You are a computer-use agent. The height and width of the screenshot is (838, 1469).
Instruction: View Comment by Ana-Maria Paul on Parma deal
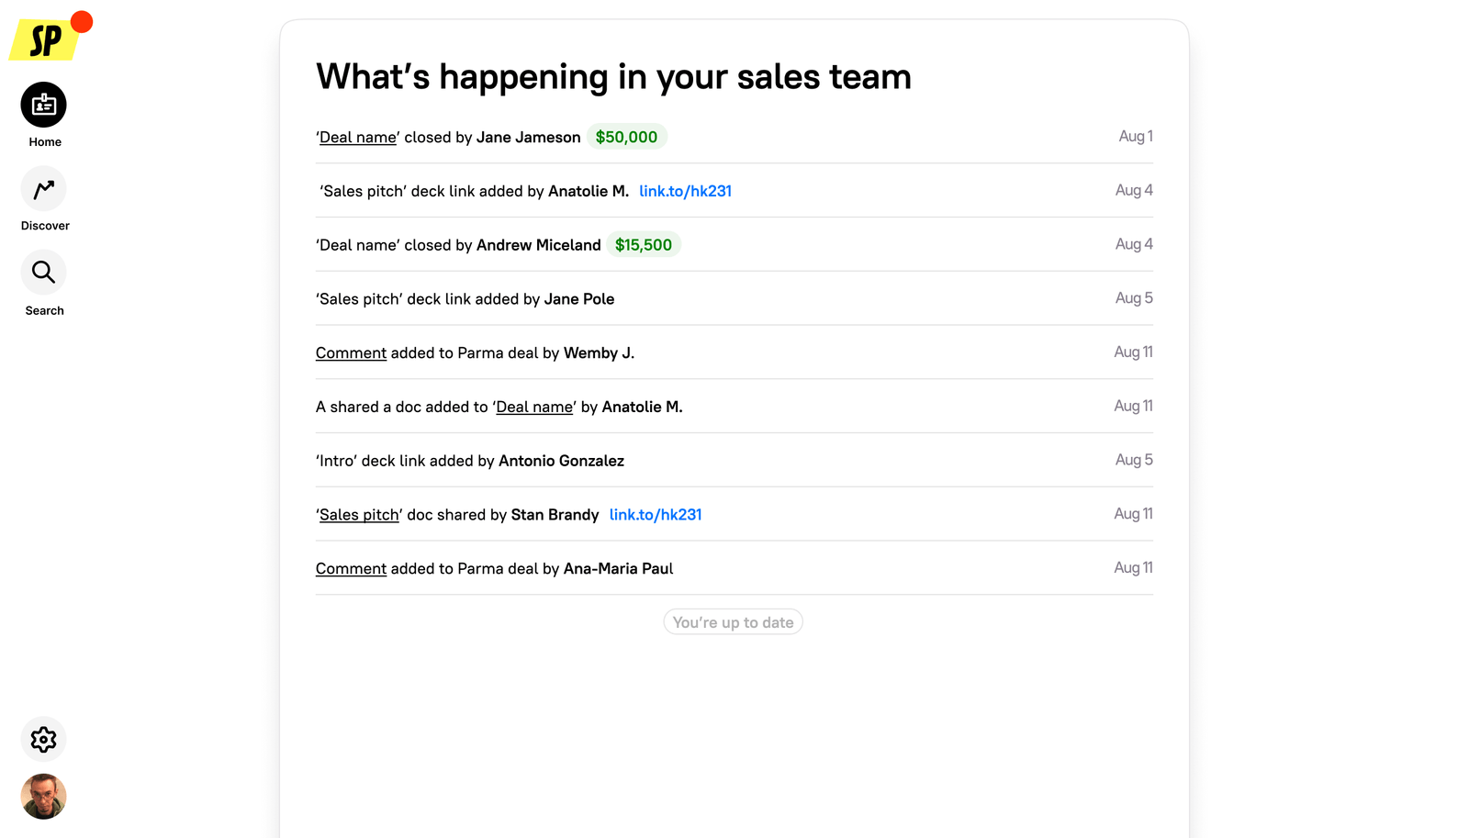[x=351, y=568]
